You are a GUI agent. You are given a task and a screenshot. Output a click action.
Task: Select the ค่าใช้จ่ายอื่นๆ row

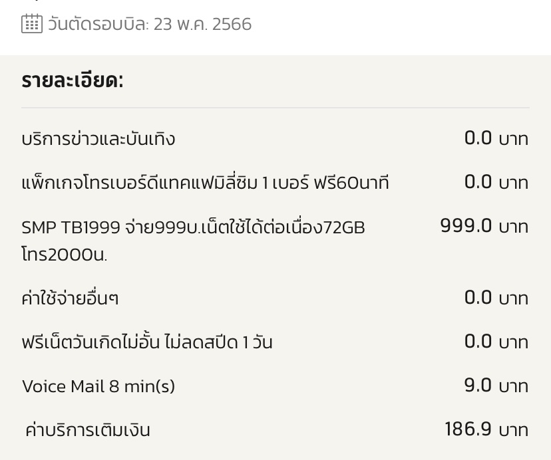point(275,298)
